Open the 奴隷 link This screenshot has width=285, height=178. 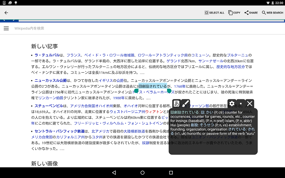145,143
